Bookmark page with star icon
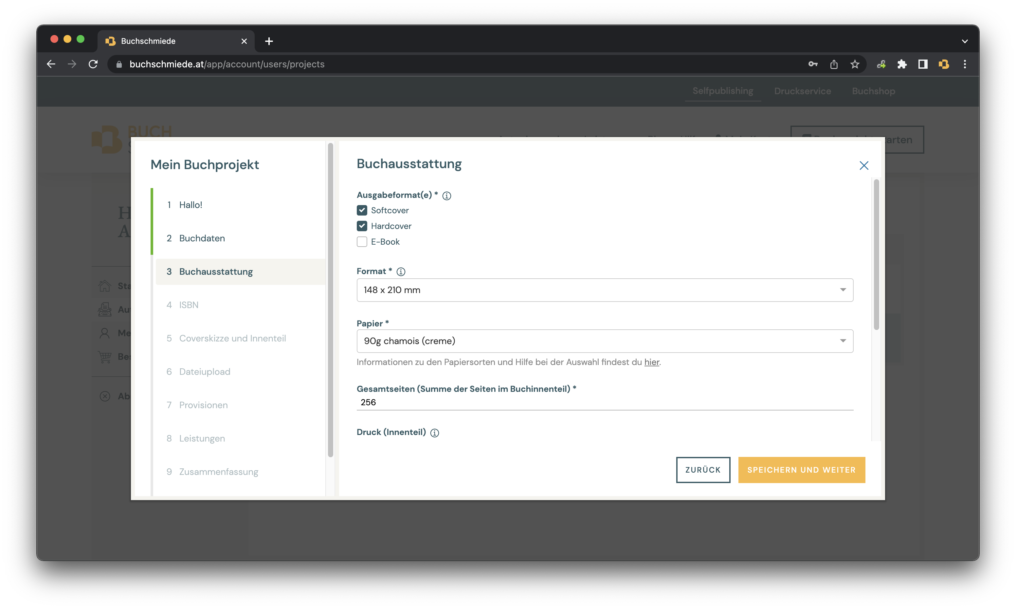The width and height of the screenshot is (1016, 609). 855,64
